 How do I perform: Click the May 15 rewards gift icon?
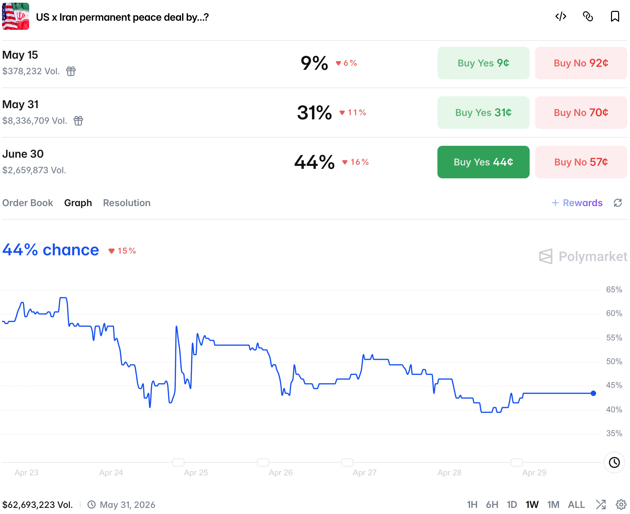click(x=71, y=71)
